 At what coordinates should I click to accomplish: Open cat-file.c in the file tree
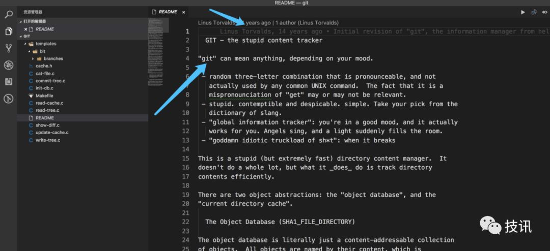point(45,74)
